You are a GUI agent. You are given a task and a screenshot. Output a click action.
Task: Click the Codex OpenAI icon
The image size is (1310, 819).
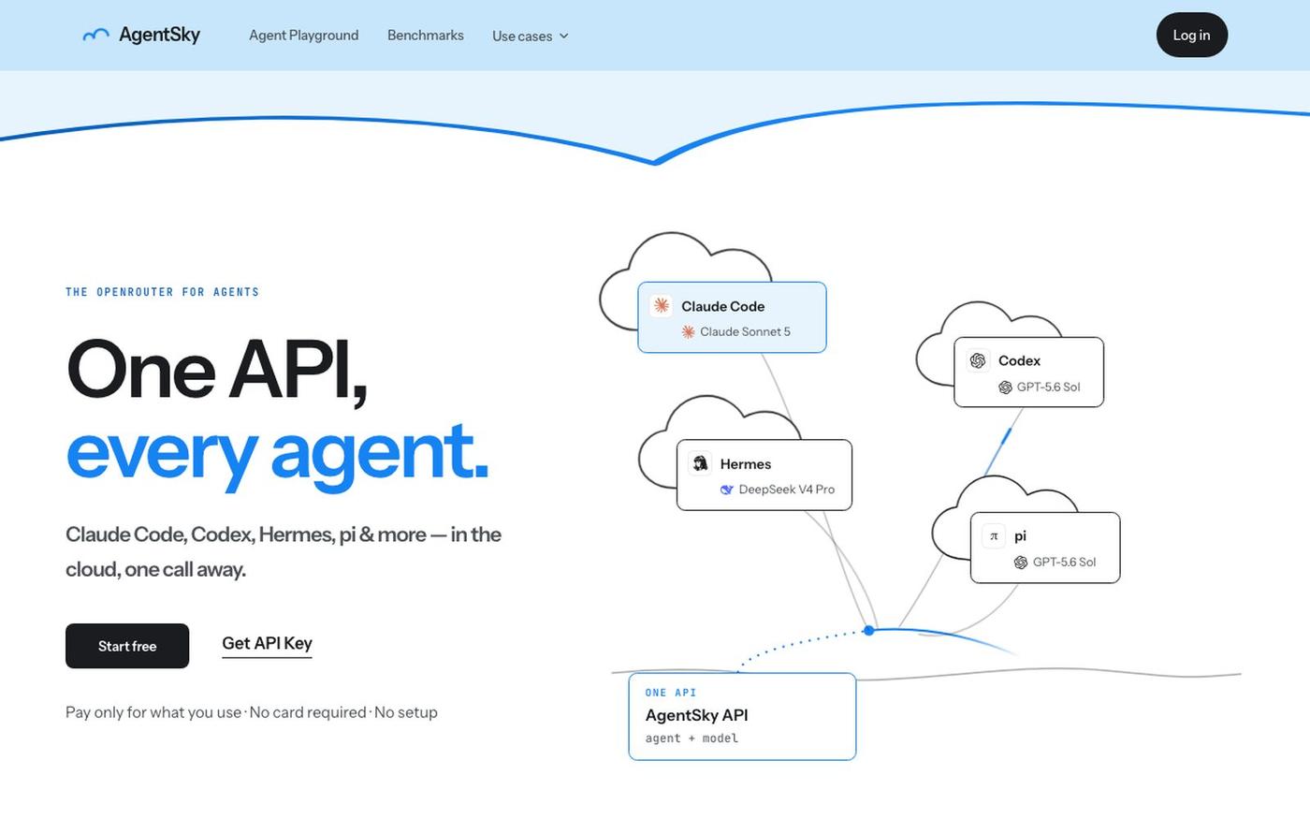point(978,360)
